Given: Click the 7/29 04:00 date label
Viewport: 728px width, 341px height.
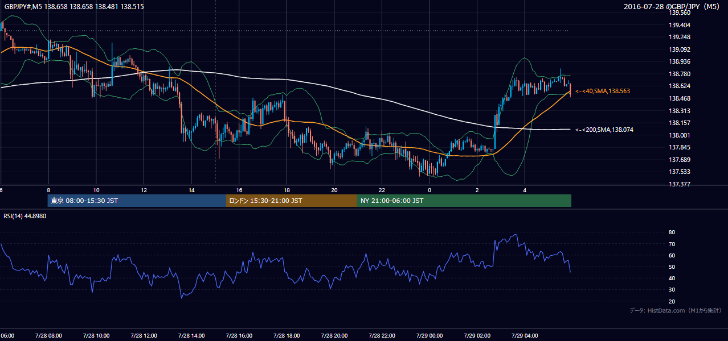Looking at the screenshot, I should pyautogui.click(x=525, y=335).
